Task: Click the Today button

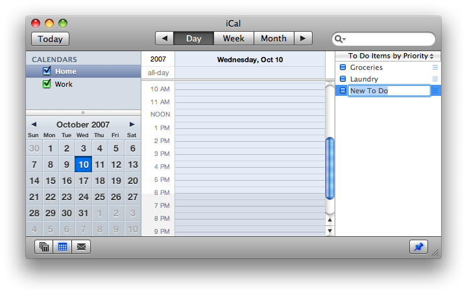Action: click(x=50, y=39)
